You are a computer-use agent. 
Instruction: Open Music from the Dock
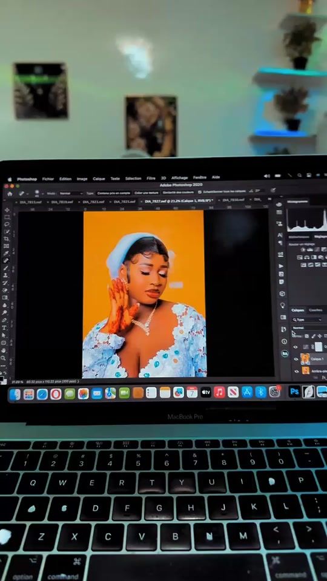[219, 392]
